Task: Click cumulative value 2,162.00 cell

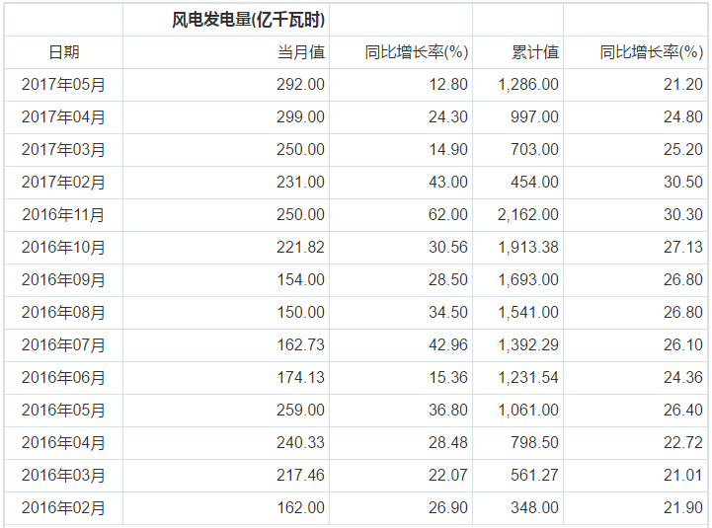Action: click(x=528, y=215)
